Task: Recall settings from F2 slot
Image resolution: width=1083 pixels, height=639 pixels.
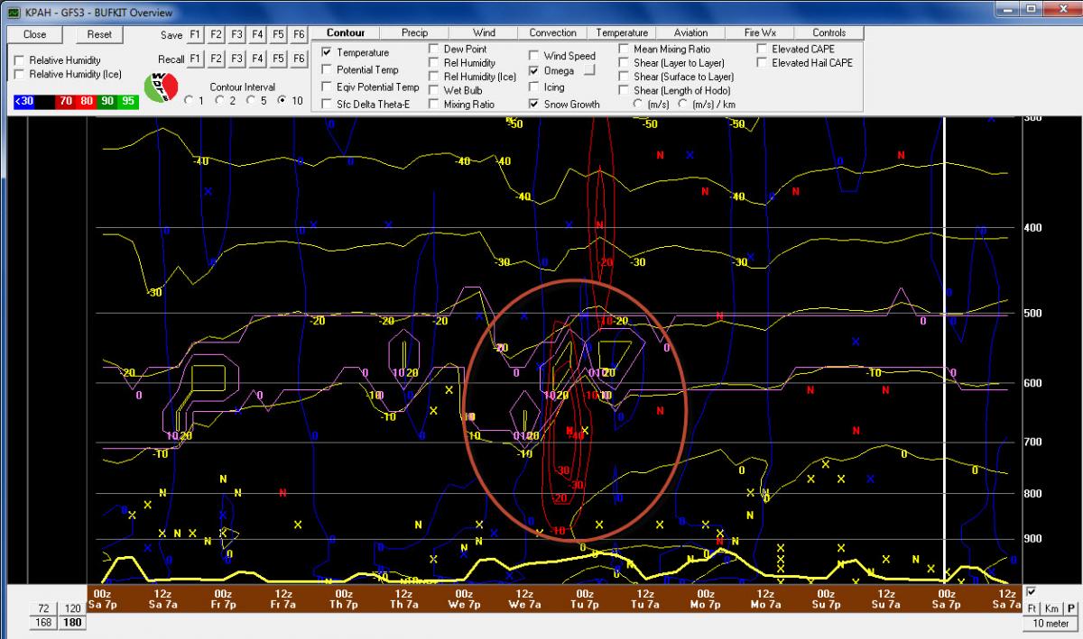Action: point(216,59)
